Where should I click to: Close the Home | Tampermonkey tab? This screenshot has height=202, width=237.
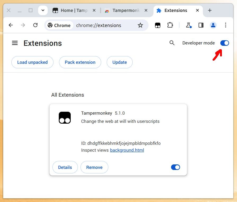pyautogui.click(x=94, y=10)
